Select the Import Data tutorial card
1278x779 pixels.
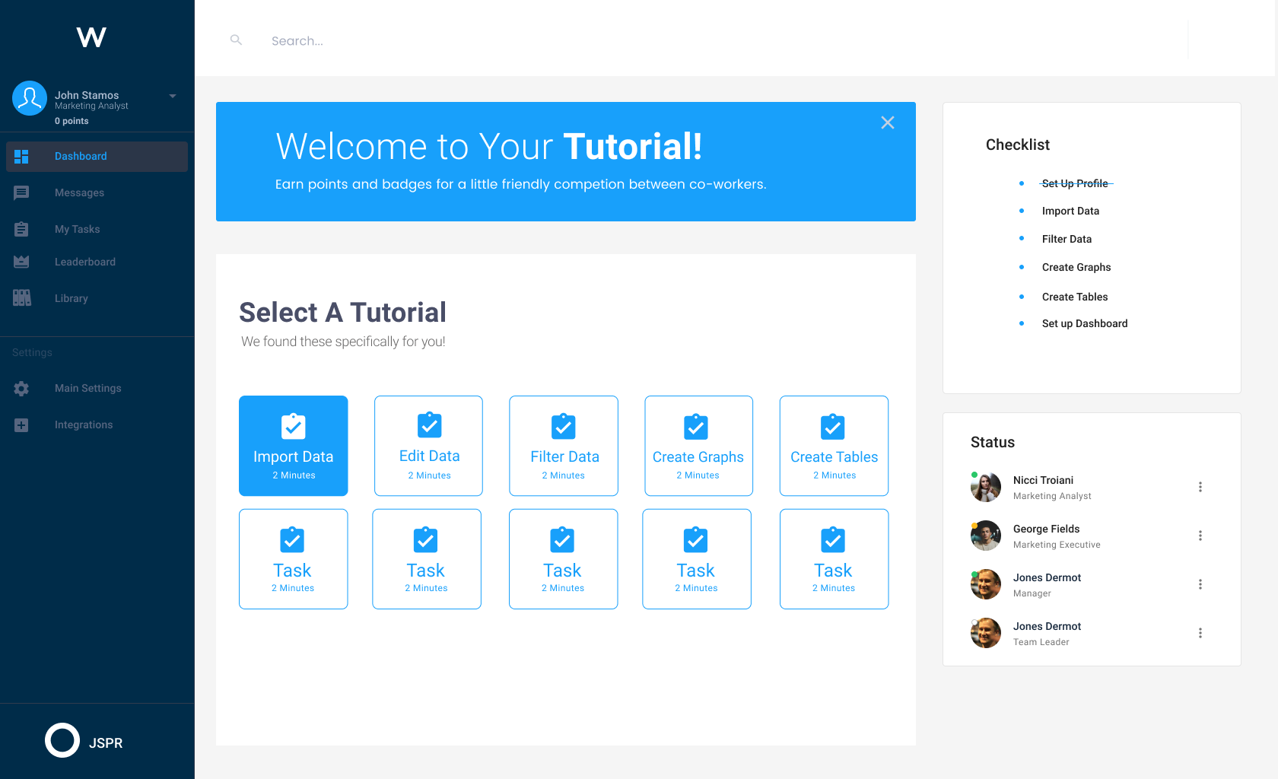(294, 446)
